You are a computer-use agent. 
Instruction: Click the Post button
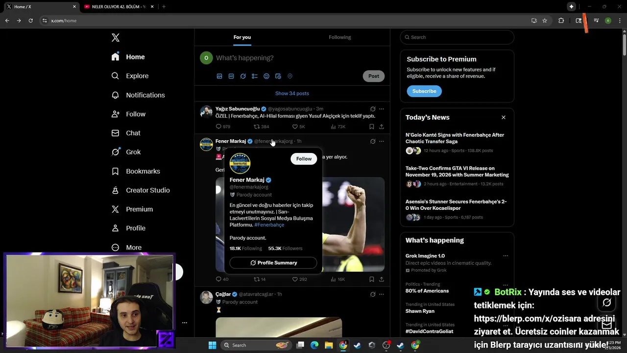pyautogui.click(x=374, y=76)
